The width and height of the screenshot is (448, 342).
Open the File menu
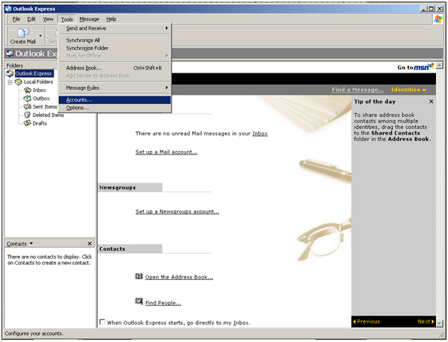pos(16,19)
